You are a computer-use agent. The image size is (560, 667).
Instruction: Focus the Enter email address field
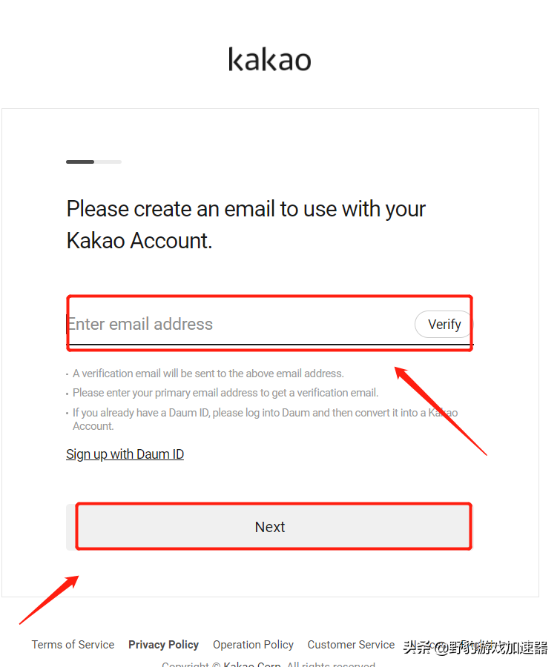(237, 324)
